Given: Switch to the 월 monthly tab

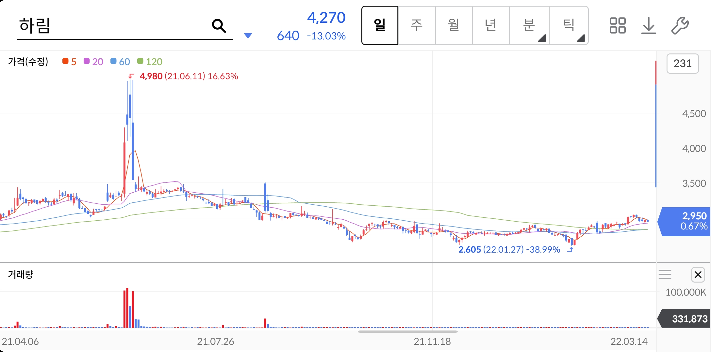Looking at the screenshot, I should click(454, 25).
